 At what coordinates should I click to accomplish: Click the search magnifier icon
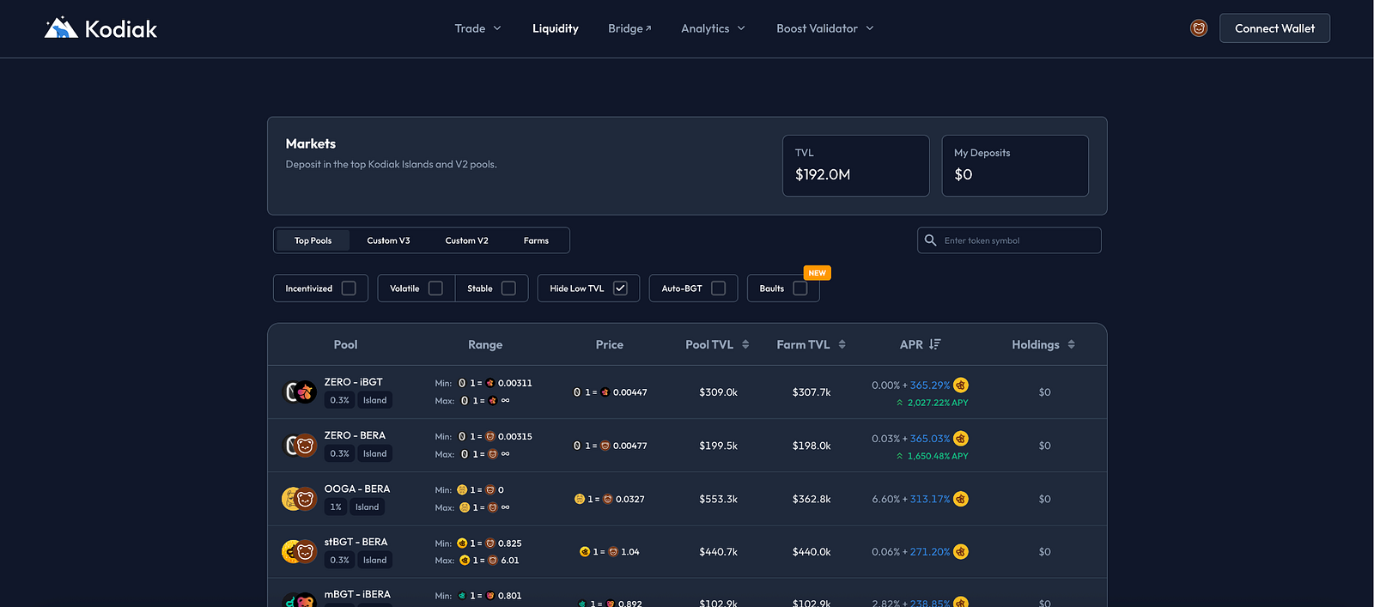click(x=930, y=240)
